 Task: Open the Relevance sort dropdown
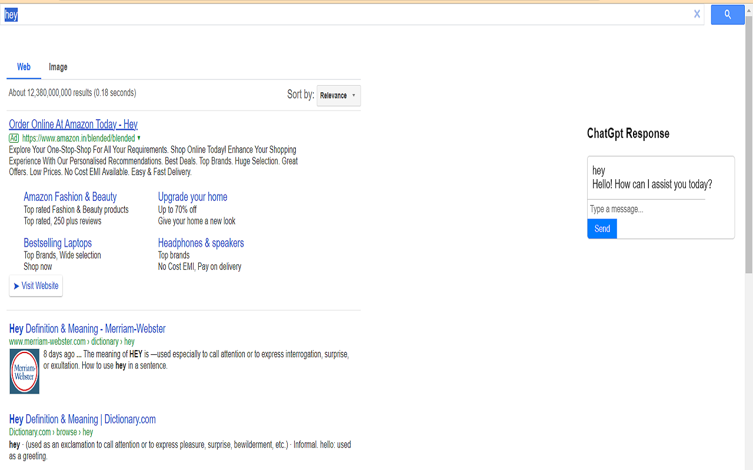(338, 95)
